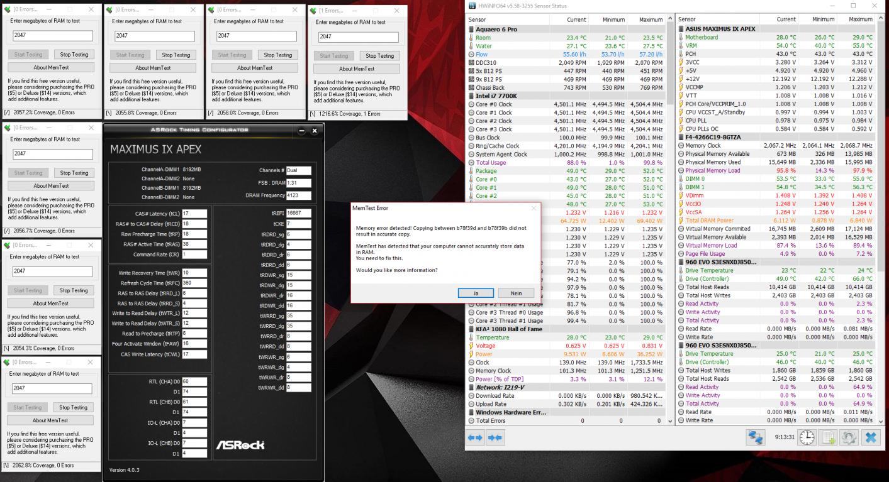Collapse Windows Hardware Err... group
The height and width of the screenshot is (482, 889).
(x=471, y=412)
